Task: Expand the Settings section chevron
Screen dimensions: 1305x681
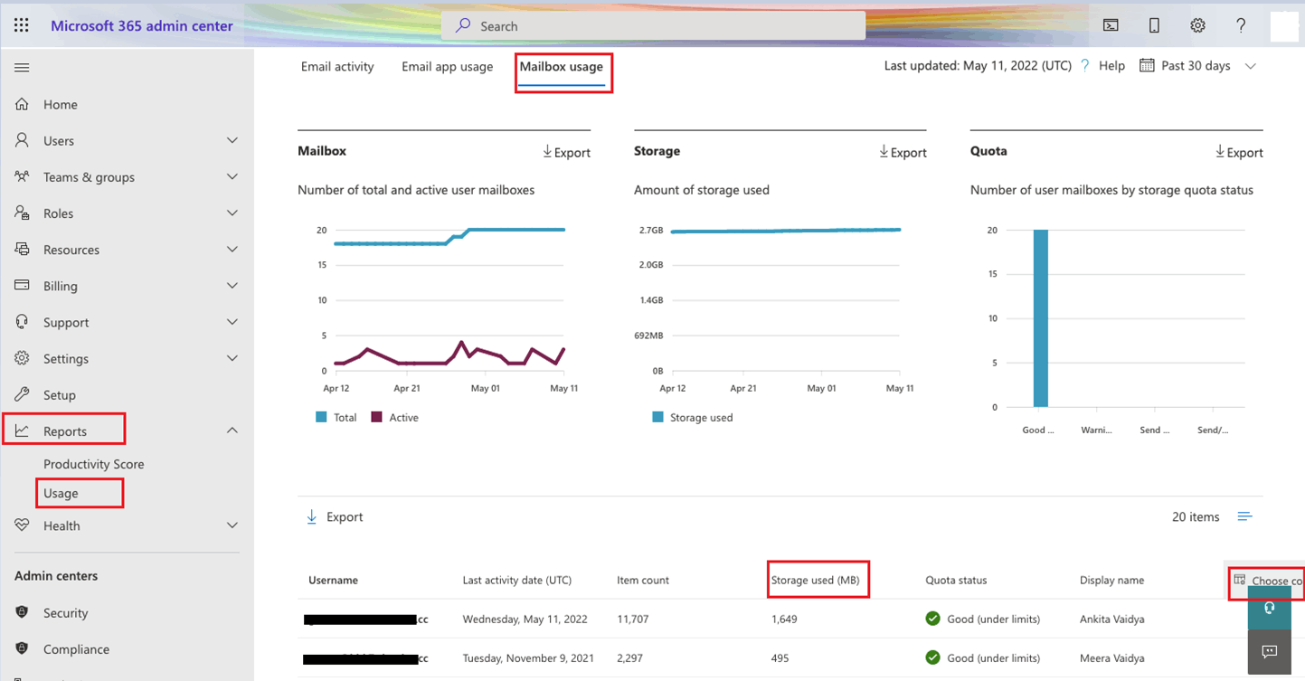Action: 232,358
